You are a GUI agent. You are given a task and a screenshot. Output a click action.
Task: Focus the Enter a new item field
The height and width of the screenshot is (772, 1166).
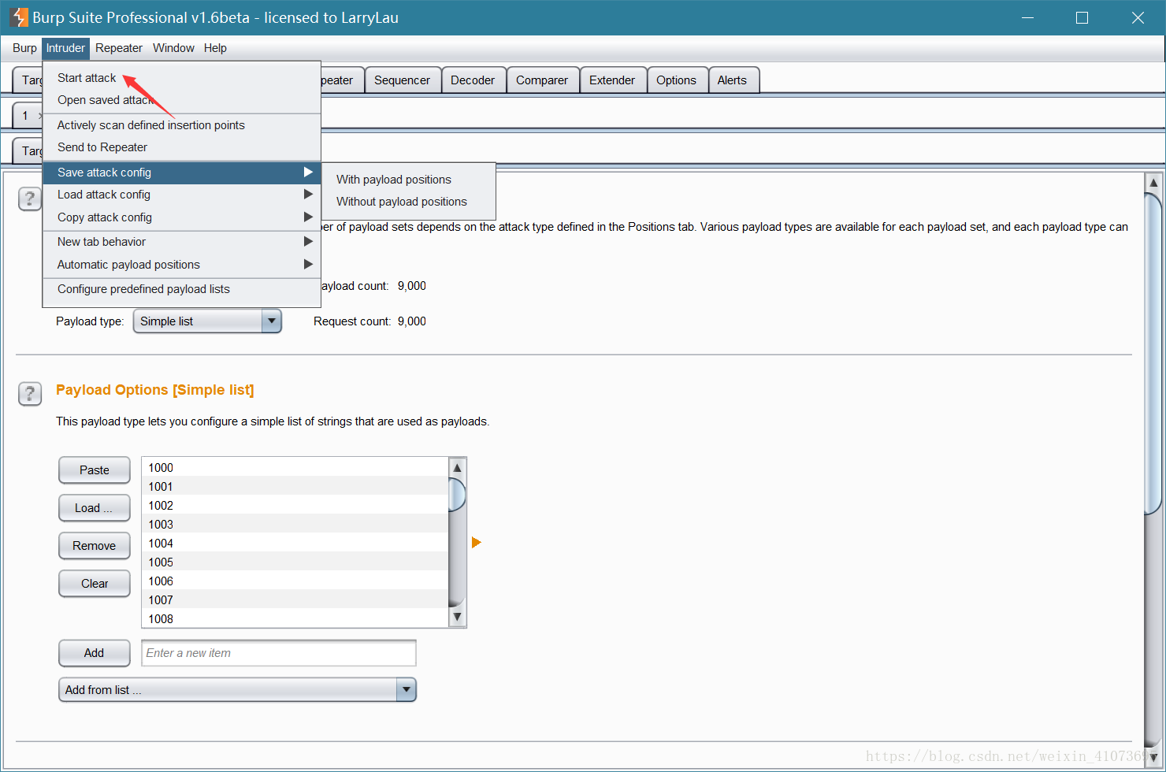279,653
